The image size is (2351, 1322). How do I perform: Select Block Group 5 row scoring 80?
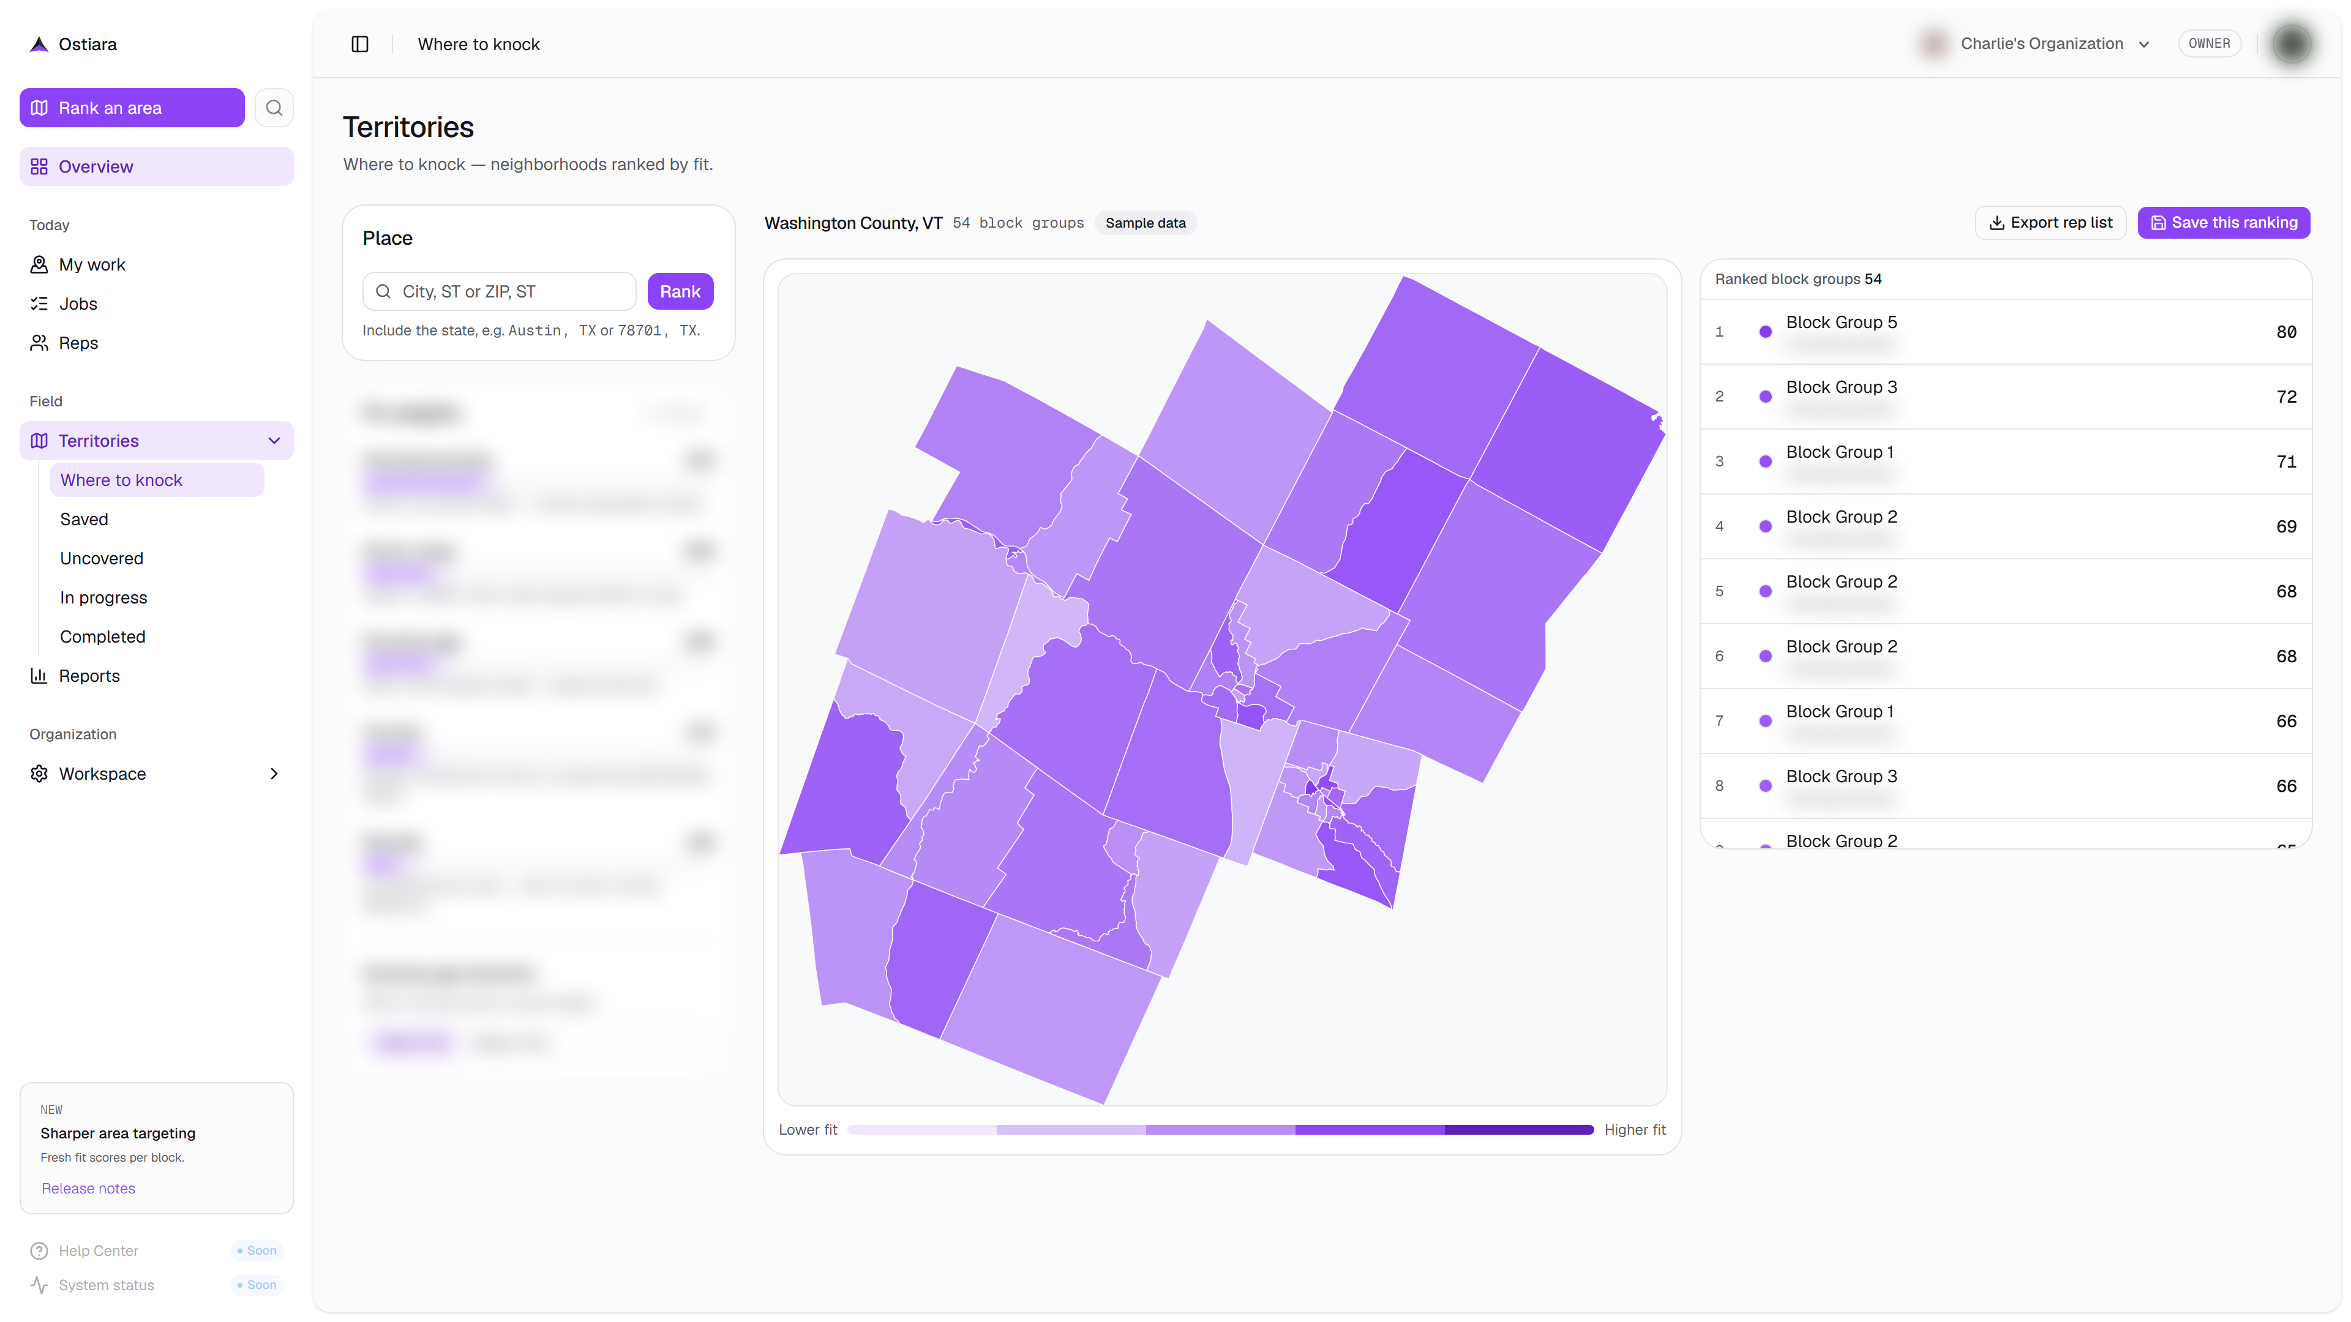(x=2005, y=332)
